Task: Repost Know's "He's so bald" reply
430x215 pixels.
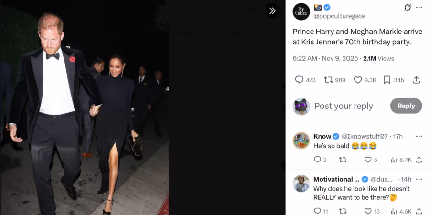Action: point(343,160)
